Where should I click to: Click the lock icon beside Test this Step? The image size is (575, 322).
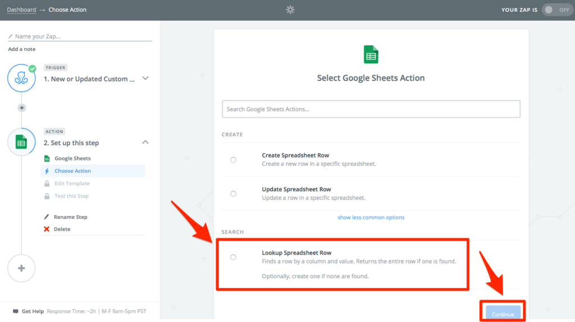pyautogui.click(x=47, y=196)
